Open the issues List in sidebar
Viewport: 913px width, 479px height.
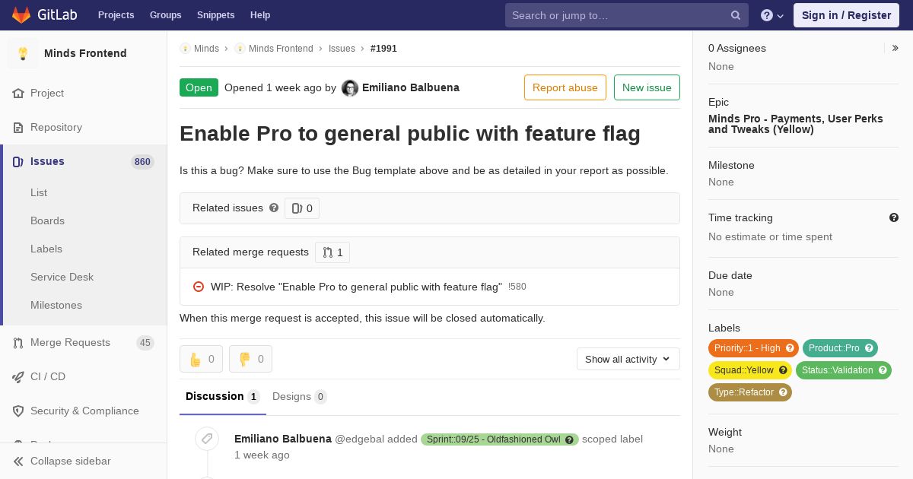[39, 192]
